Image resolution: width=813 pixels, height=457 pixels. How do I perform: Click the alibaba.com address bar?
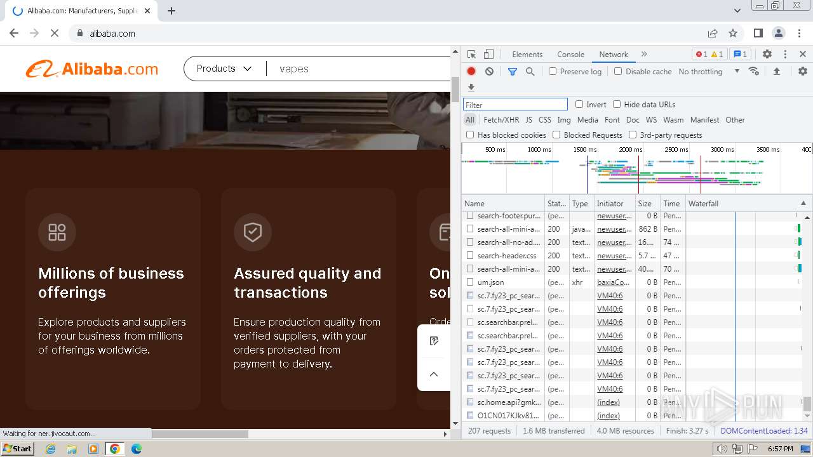click(x=387, y=33)
